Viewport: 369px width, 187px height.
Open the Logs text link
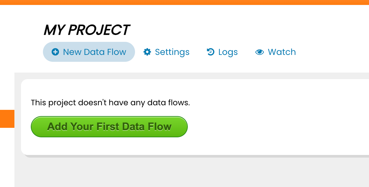point(228,52)
